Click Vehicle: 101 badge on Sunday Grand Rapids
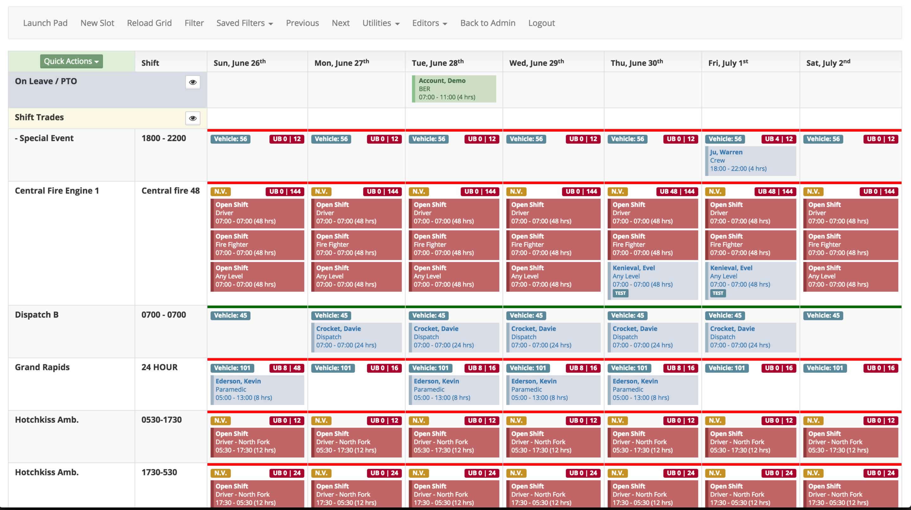This screenshot has height=510, width=911. (232, 368)
